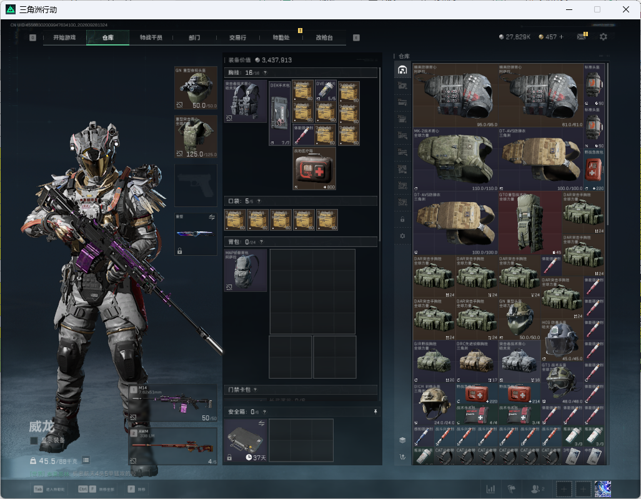Click the Ctrl F shortcut hint button

pyautogui.click(x=96, y=489)
